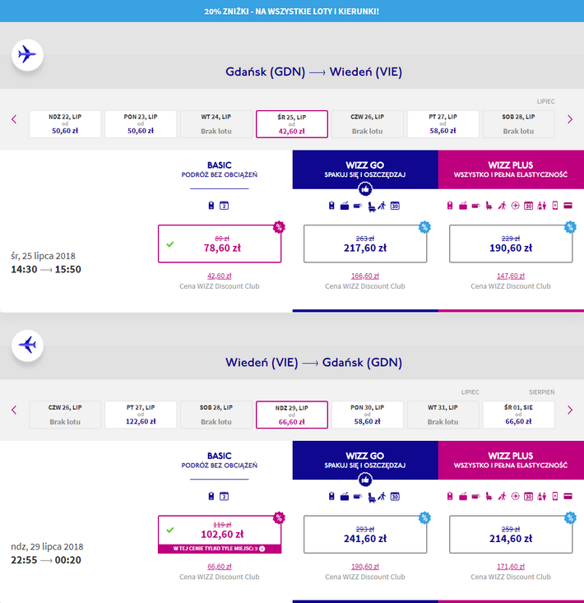
Task: Click the 20% discount promo banner
Action: (292, 11)
